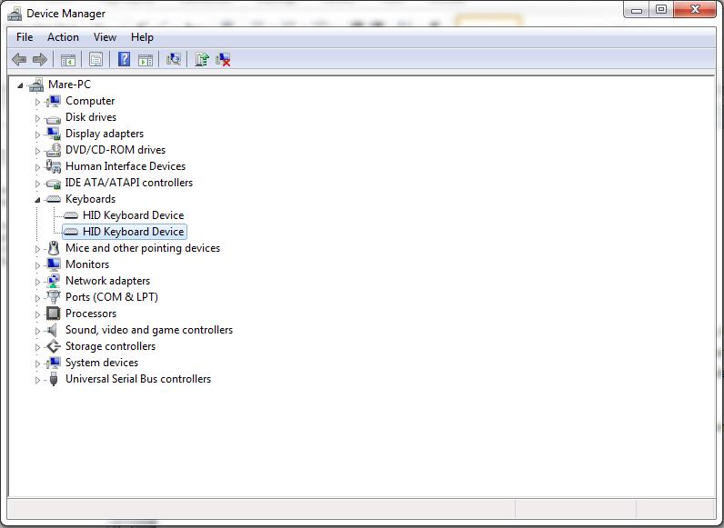
Task: Open Properties using the toolbar icon
Action: [x=96, y=60]
